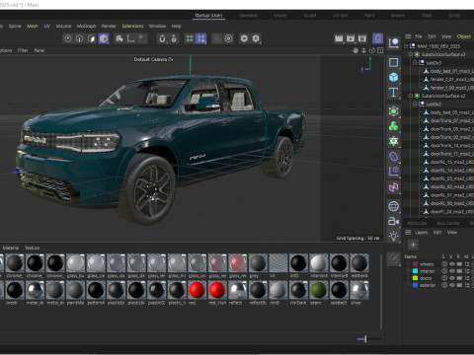
Task: Toggle the Enable Snap magnet icon
Action: 162,38
